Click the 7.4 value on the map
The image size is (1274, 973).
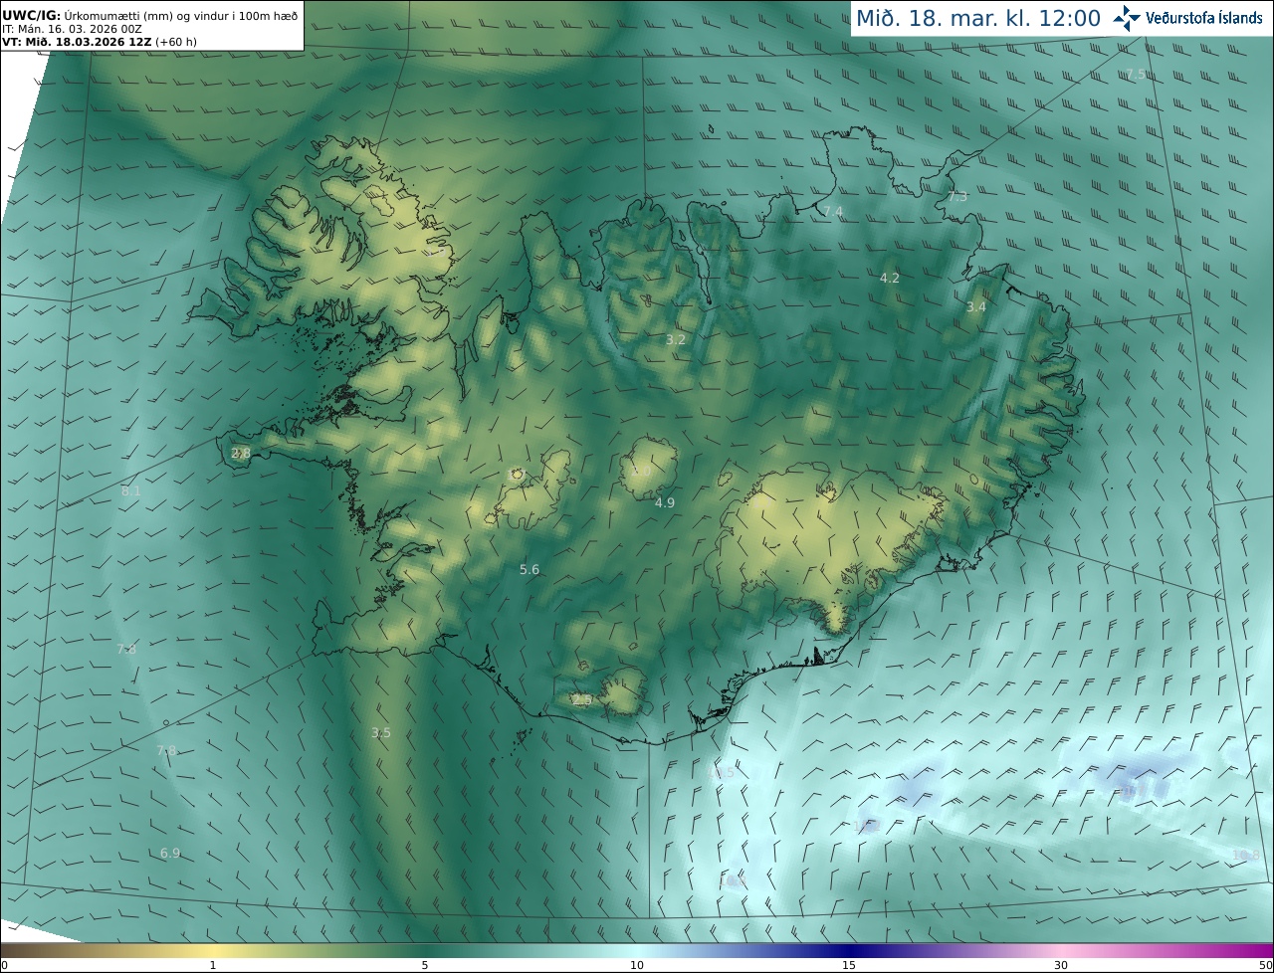click(833, 211)
